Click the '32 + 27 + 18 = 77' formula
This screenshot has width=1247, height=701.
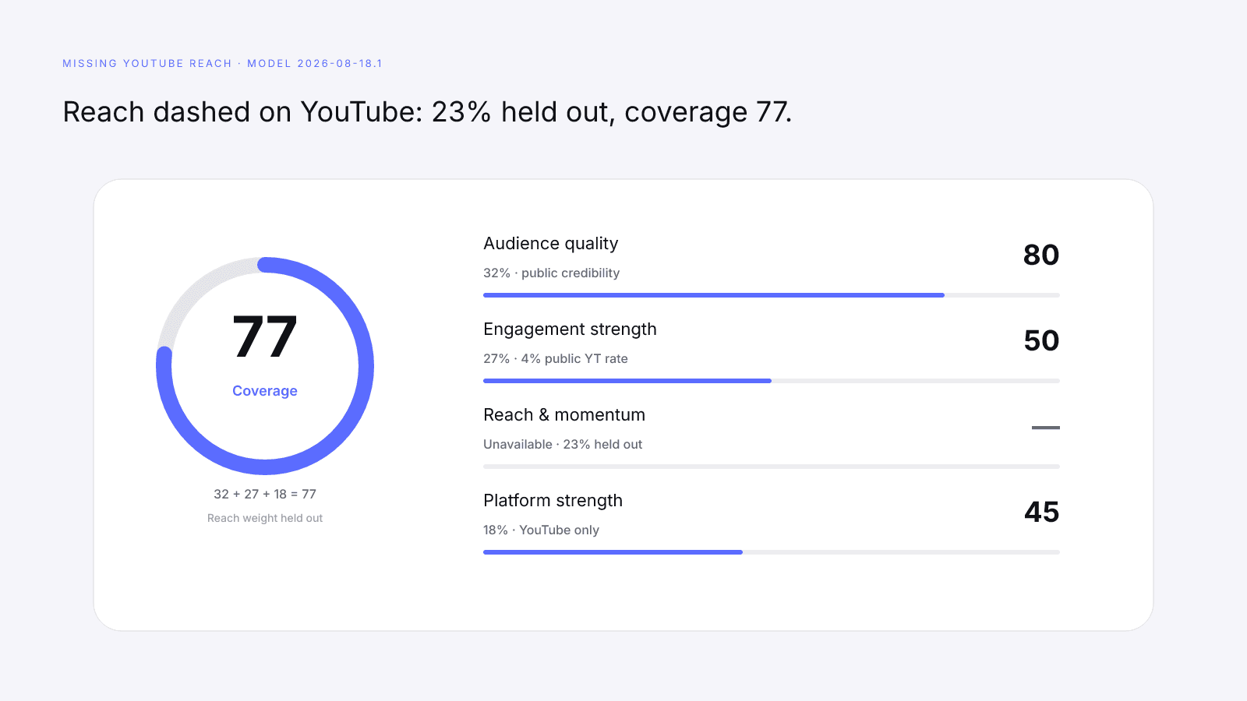click(x=265, y=494)
